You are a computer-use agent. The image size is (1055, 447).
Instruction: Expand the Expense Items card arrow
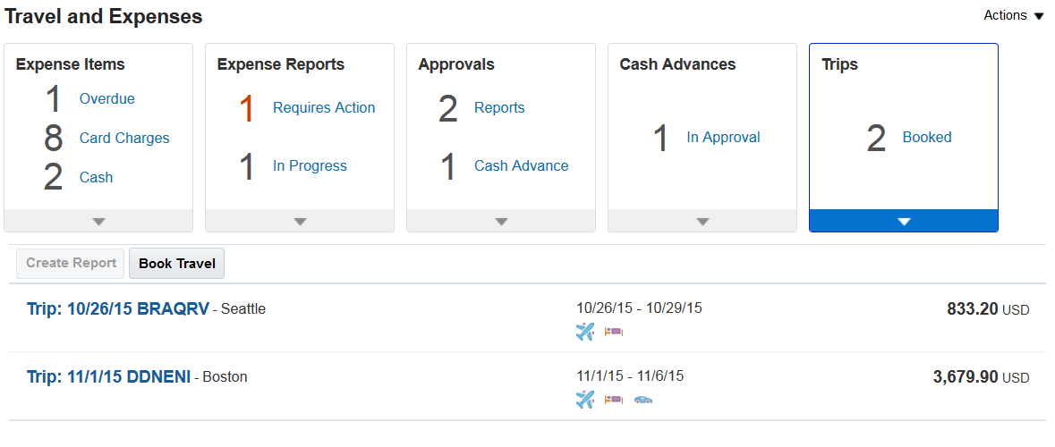point(98,221)
